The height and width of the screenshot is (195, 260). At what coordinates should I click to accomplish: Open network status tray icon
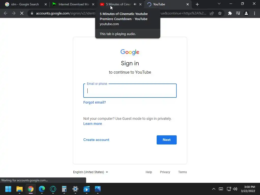229,189
